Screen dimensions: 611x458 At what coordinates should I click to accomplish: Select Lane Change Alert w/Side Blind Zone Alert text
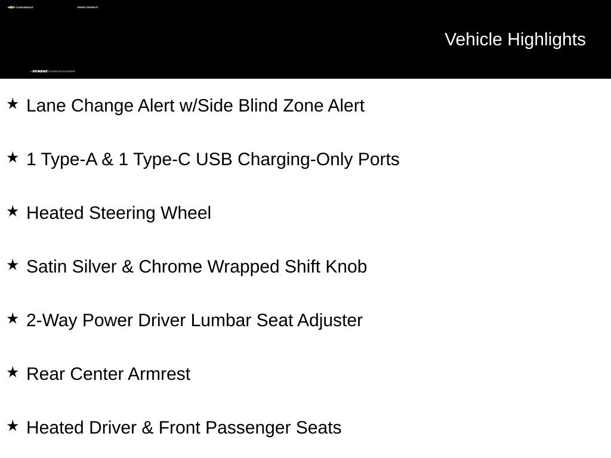195,106
